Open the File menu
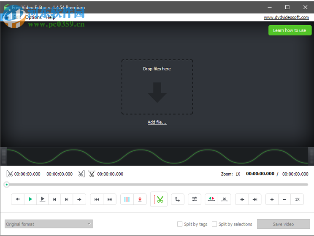The image size is (314, 236). click(x=6, y=17)
